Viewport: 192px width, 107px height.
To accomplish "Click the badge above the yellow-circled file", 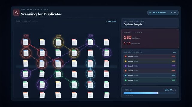I will coord(58,36).
